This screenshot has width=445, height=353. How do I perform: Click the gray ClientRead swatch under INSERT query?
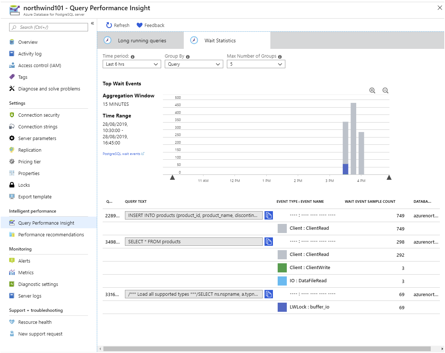tap(282, 228)
